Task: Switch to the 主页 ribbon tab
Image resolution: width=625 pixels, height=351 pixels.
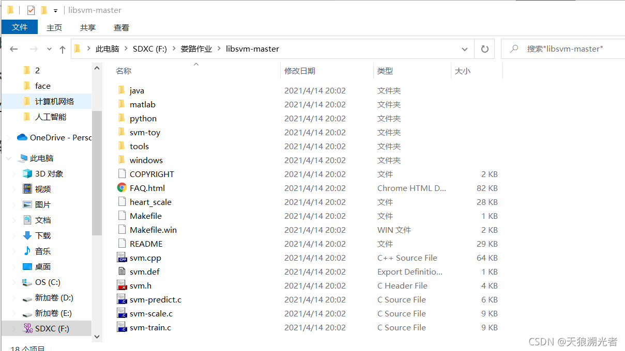Action: point(54,27)
